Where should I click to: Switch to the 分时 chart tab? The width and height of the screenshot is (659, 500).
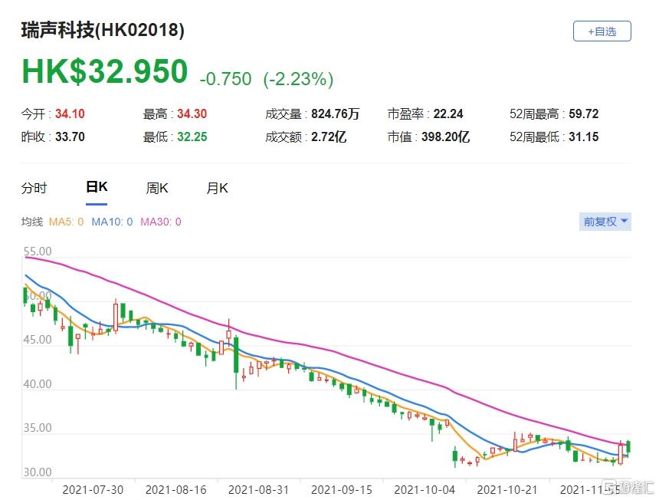[34, 188]
